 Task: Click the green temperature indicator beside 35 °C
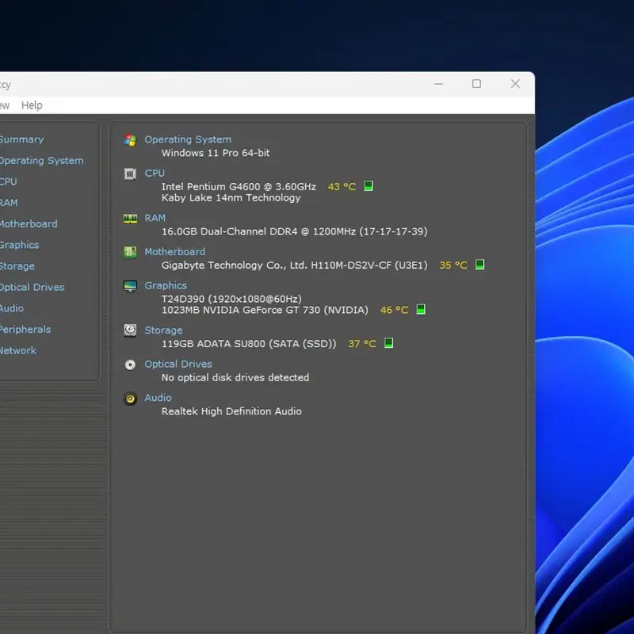click(480, 265)
